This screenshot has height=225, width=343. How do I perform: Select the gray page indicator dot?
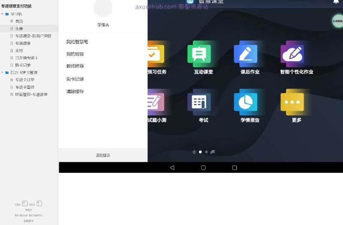tap(206, 152)
